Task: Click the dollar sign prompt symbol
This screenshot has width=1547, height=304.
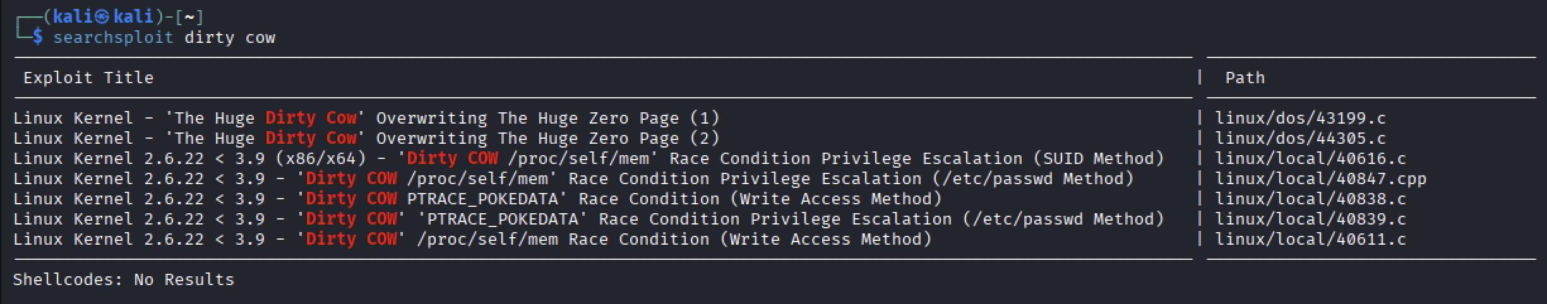Action: click(x=38, y=37)
